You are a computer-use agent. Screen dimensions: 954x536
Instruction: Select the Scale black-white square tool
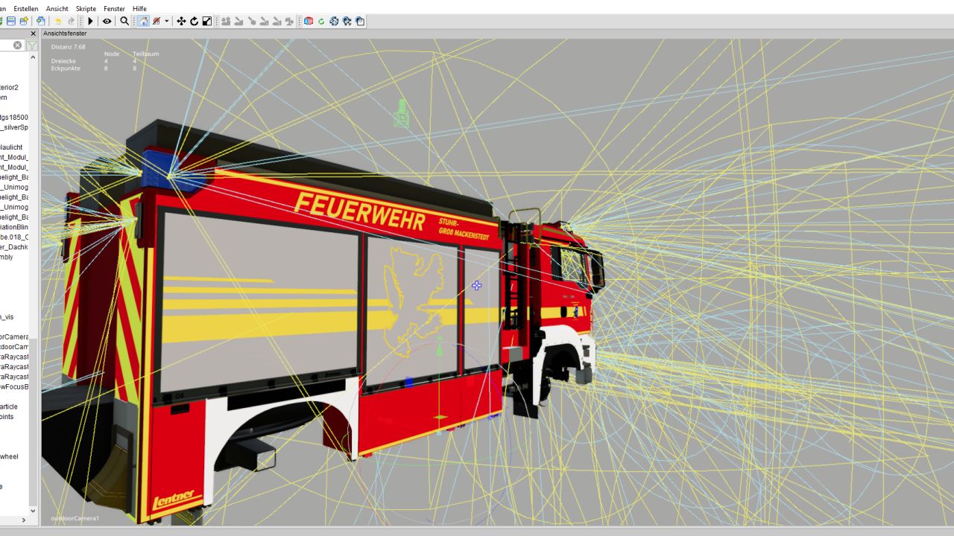207,22
